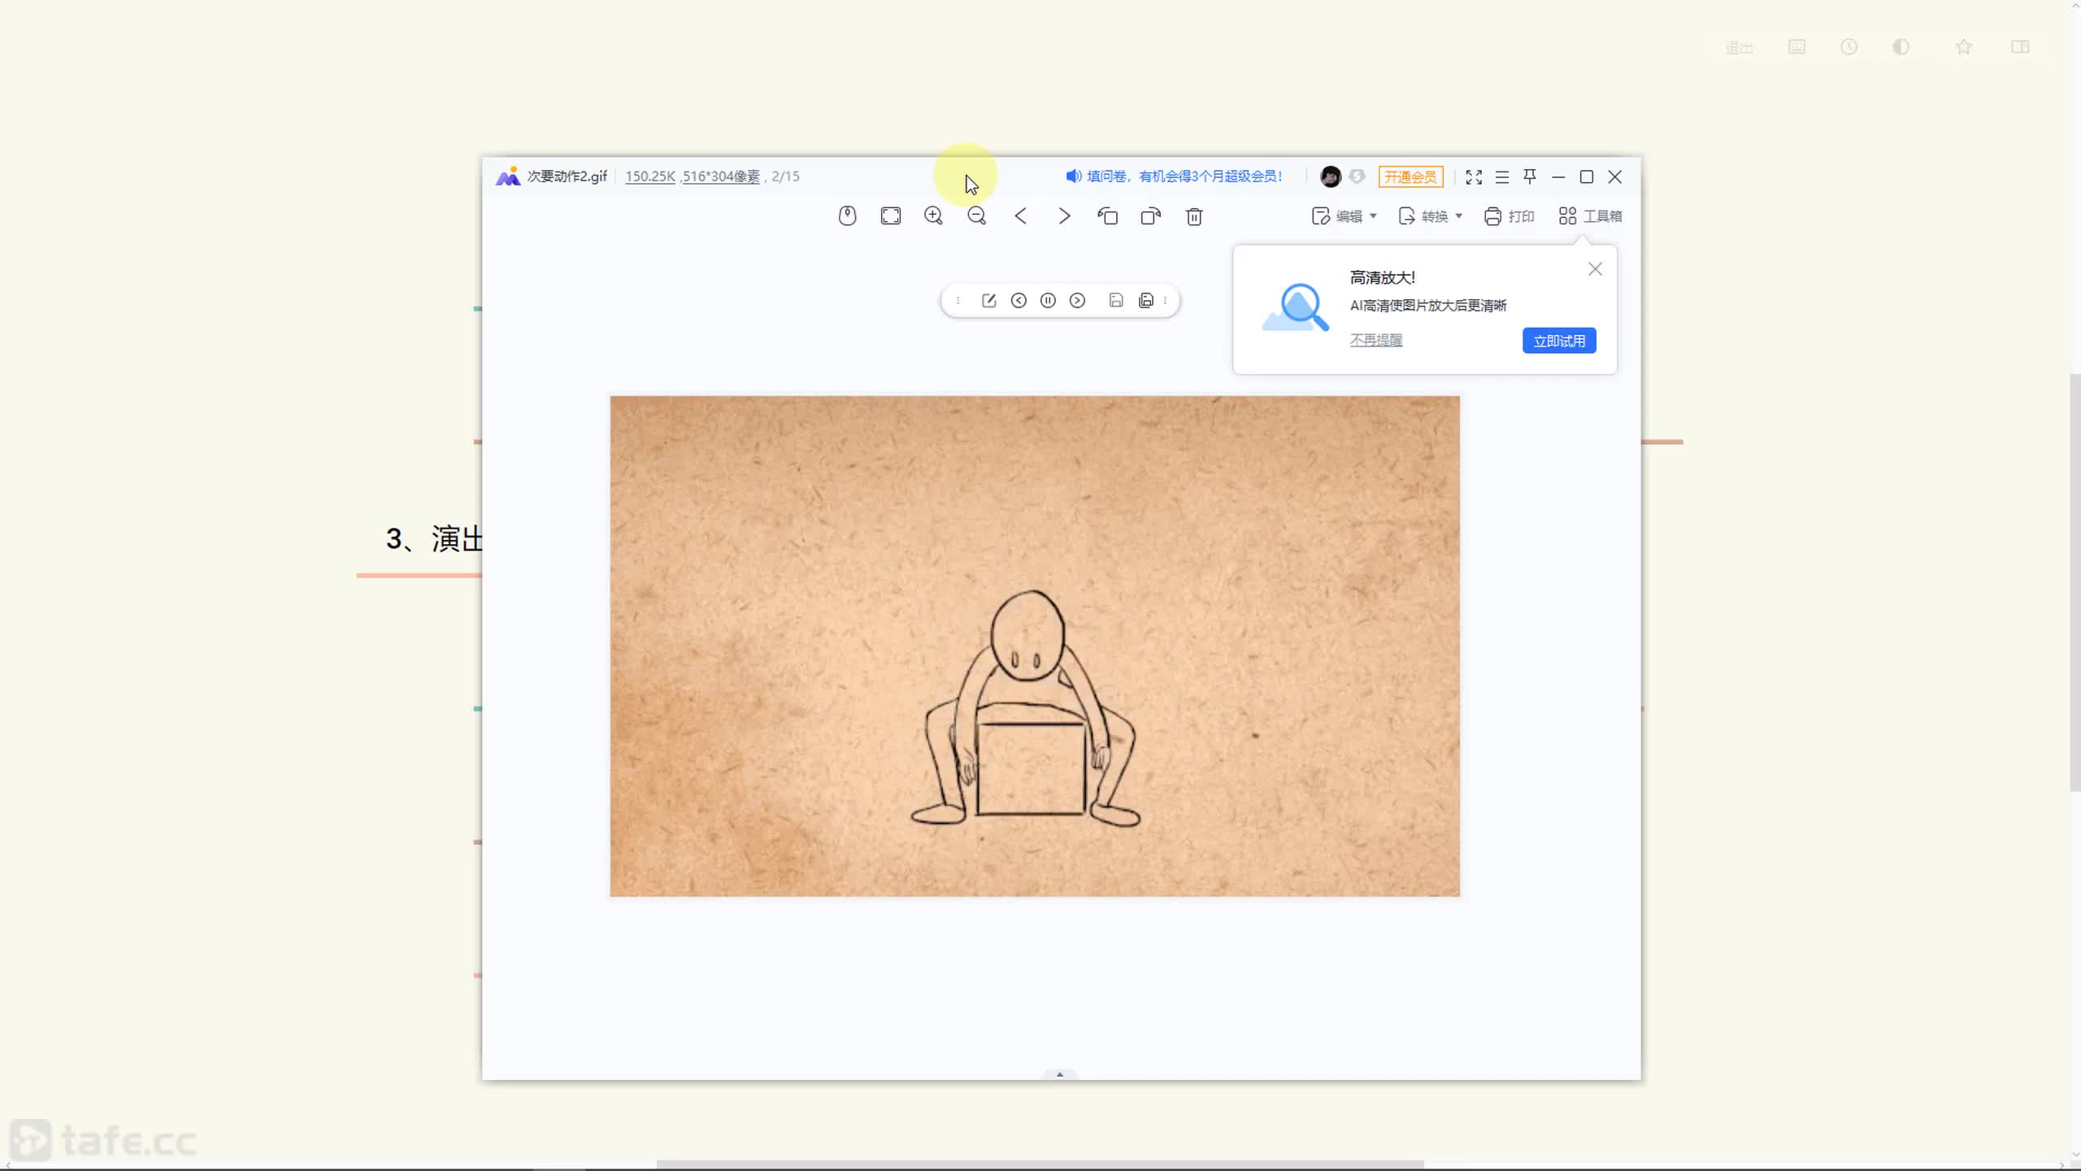
Task: Open the 工具箱 toolbox
Action: click(x=1591, y=216)
